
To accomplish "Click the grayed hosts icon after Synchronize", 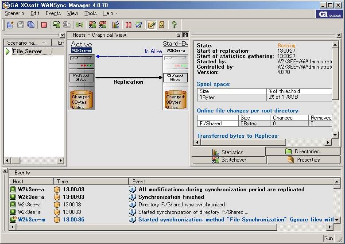I will pyautogui.click(x=67, y=25).
